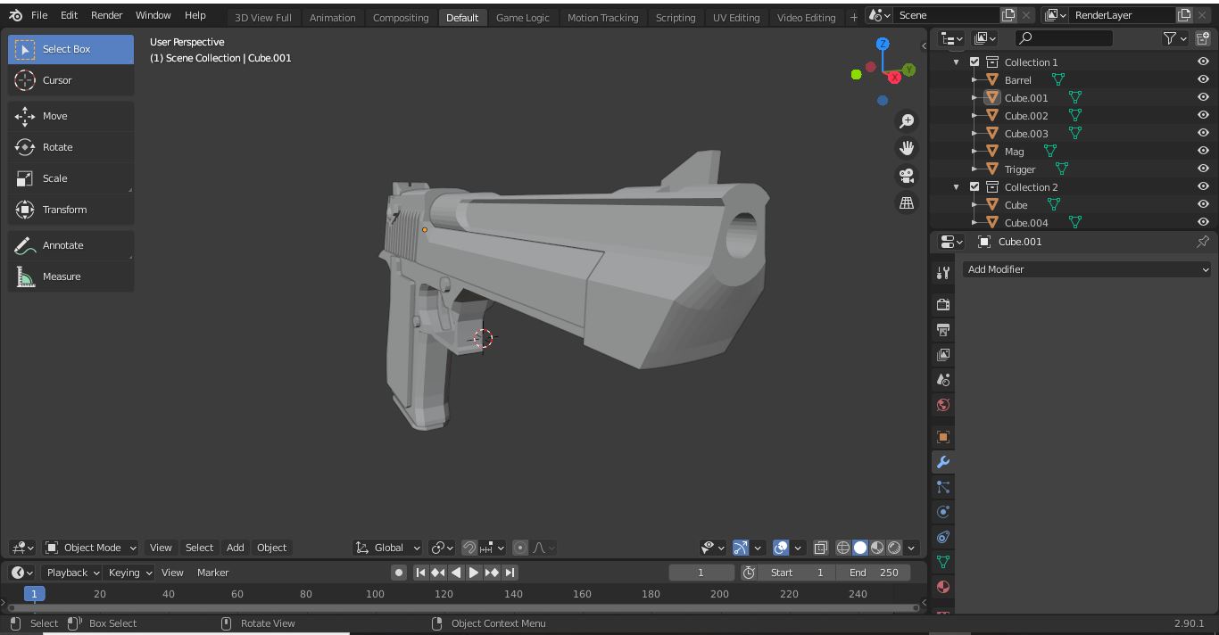Open the Render menu
Viewport: 1219px width, 635px height.
(106, 15)
